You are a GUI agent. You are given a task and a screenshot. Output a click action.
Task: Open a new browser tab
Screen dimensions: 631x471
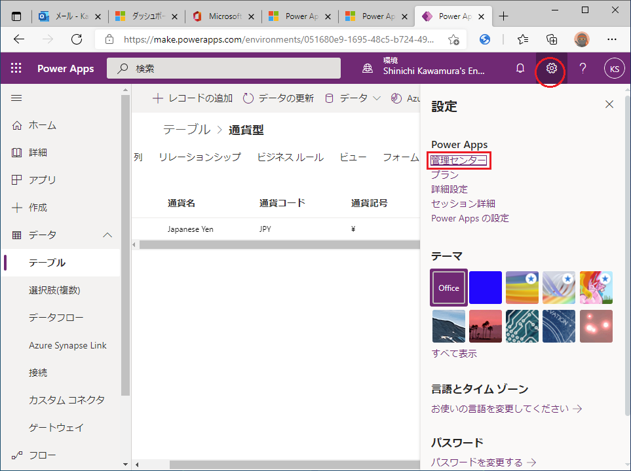tap(503, 16)
